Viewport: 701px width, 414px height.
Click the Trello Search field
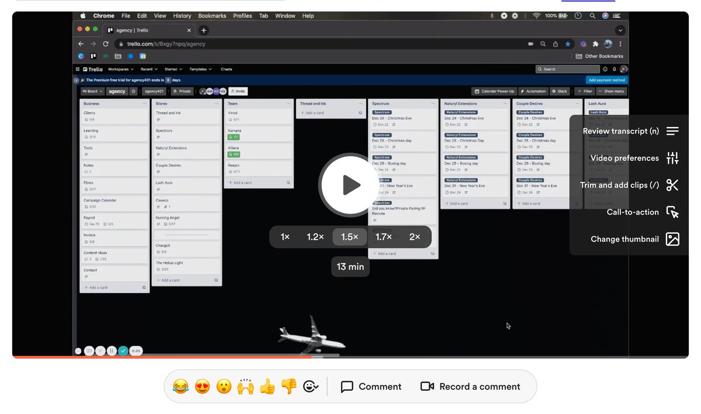[567, 69]
